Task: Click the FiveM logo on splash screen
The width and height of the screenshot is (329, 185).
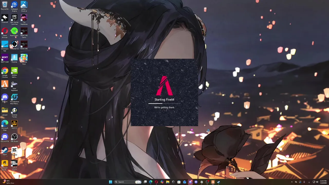Action: [164, 86]
